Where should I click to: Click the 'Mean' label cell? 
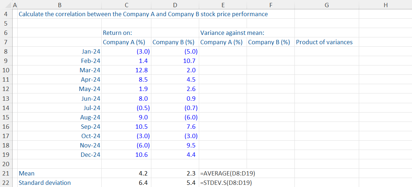point(59,173)
